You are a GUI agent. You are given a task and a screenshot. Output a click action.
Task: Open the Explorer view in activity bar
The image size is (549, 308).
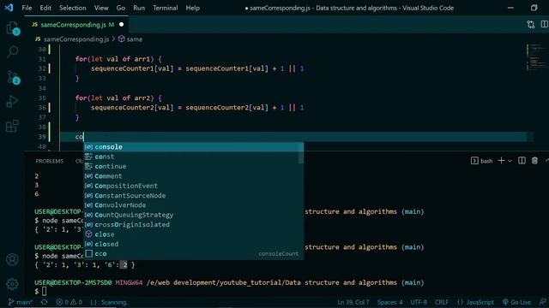click(13, 28)
